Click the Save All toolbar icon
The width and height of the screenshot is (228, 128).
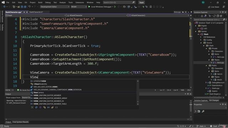click(x=25, y=7)
